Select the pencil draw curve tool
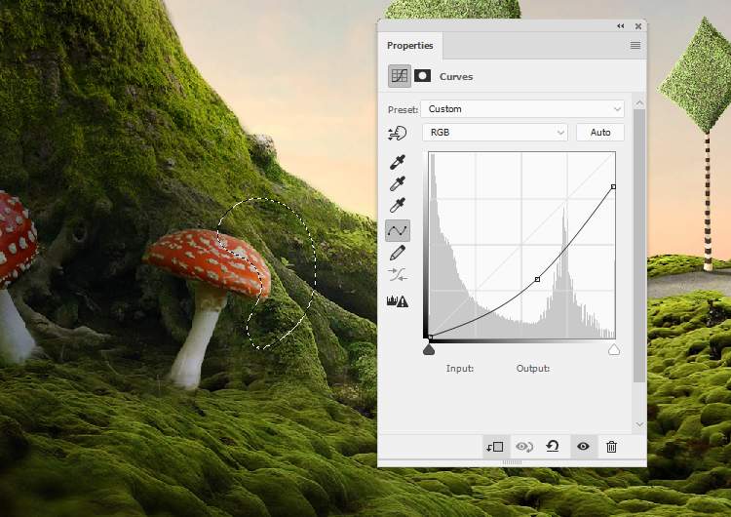The image size is (731, 517). [x=397, y=254]
